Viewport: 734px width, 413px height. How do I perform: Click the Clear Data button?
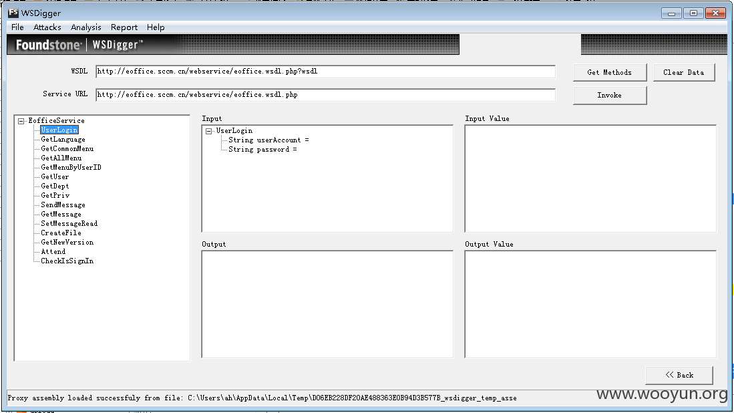point(683,72)
